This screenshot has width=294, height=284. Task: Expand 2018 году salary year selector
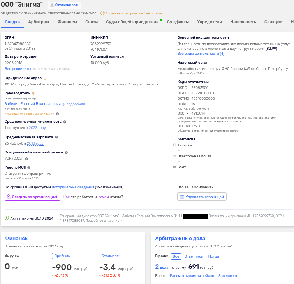pyautogui.click(x=35, y=143)
